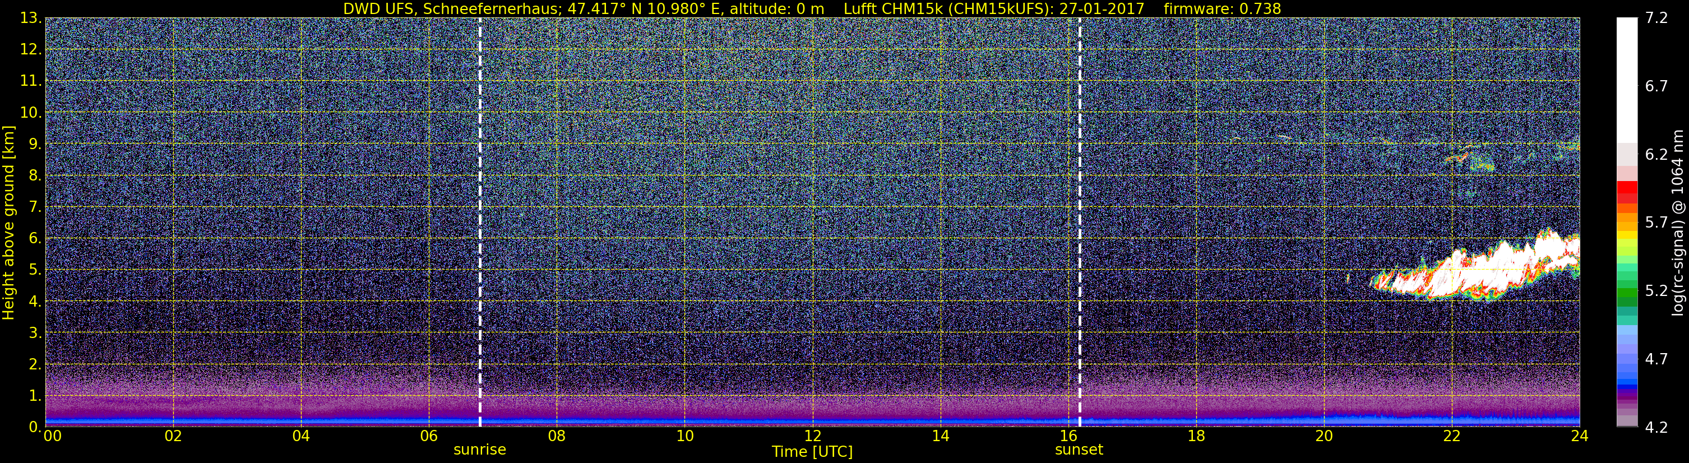
Task: Click the "7.2" colorbar tick label
Action: click(1656, 18)
